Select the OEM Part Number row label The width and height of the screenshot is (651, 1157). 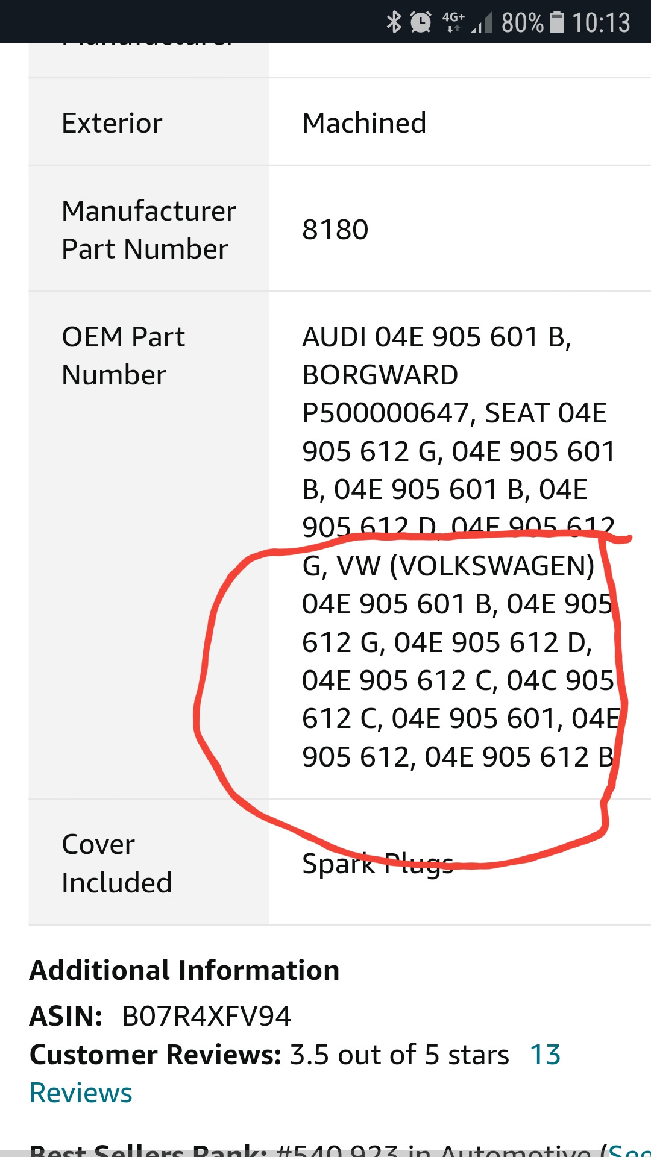coord(123,356)
